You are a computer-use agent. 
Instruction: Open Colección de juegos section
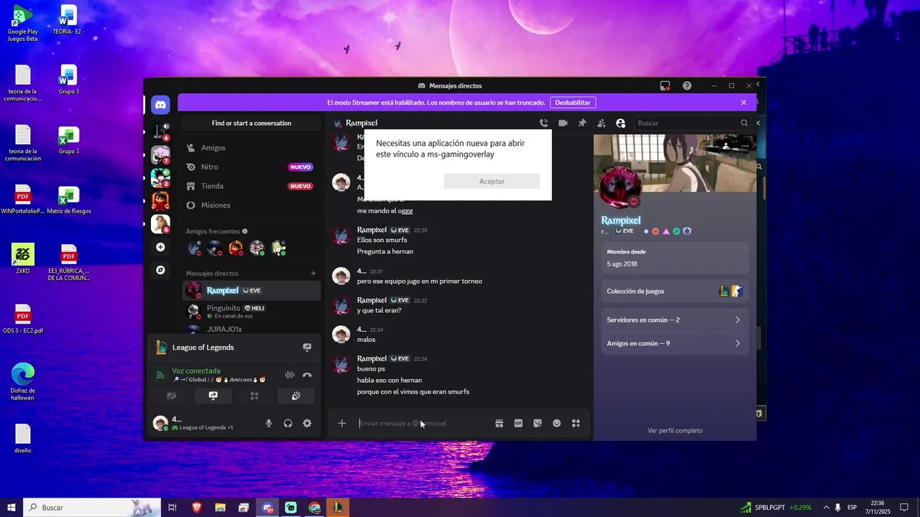click(x=674, y=291)
